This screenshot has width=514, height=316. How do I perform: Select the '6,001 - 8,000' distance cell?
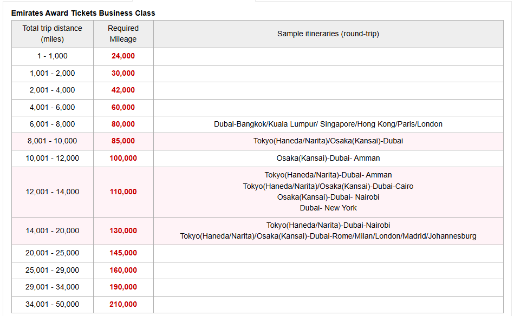point(53,124)
